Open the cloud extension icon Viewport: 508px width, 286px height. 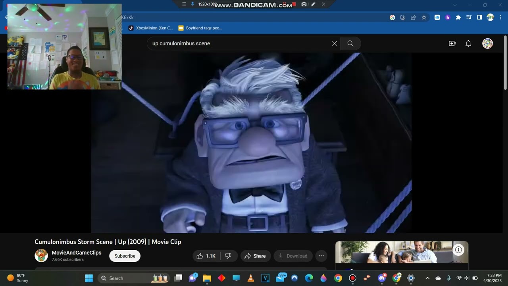tap(437, 17)
